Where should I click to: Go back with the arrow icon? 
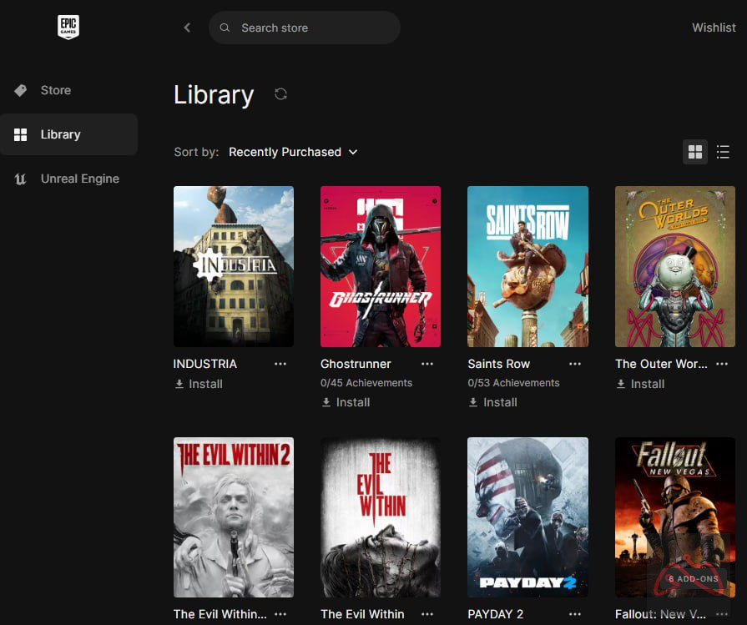click(187, 28)
